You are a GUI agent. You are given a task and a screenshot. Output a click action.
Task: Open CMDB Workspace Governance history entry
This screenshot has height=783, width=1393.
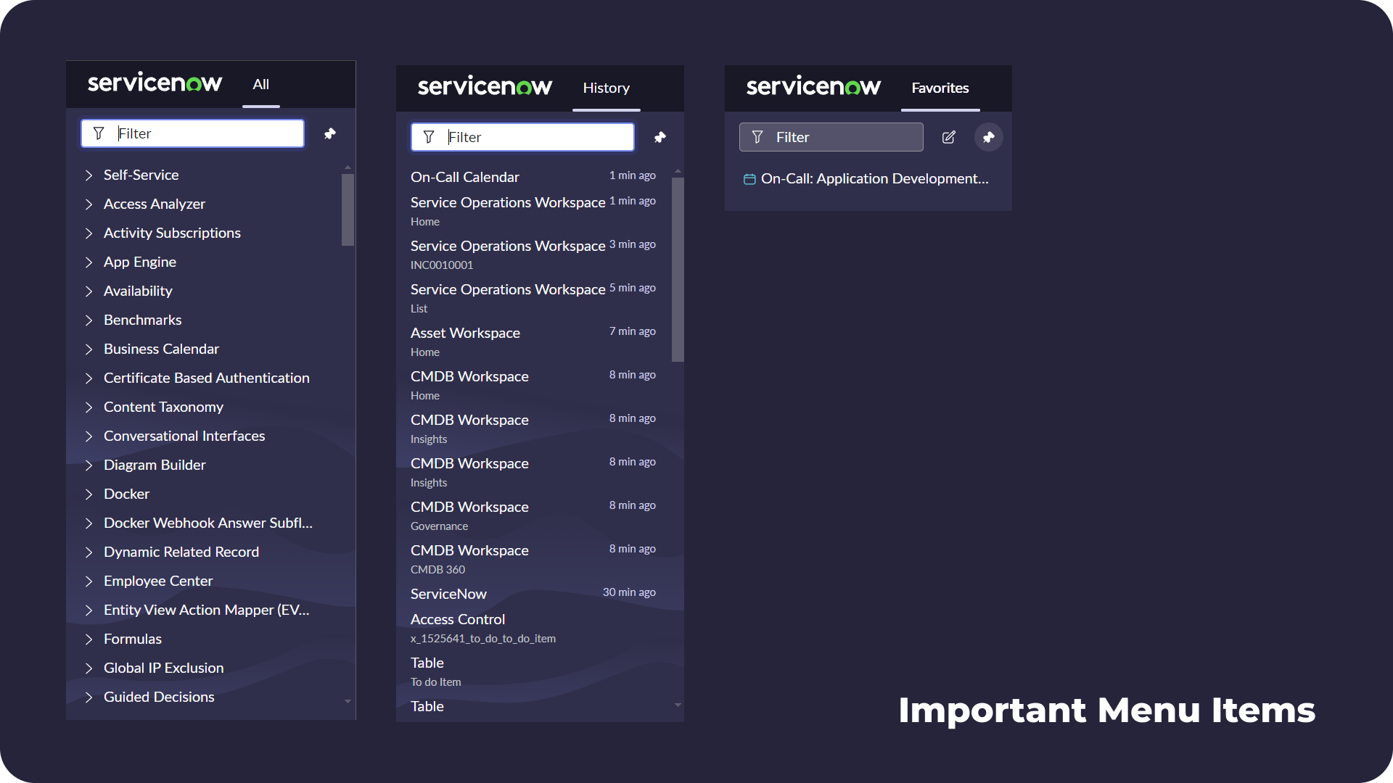point(533,515)
